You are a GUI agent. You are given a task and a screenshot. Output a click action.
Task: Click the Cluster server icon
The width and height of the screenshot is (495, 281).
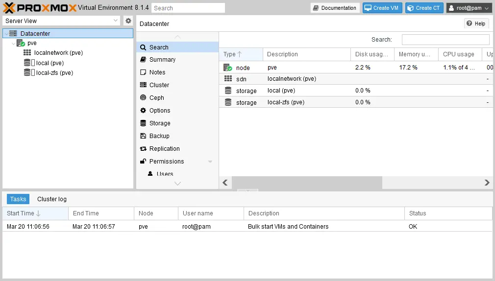(x=143, y=85)
